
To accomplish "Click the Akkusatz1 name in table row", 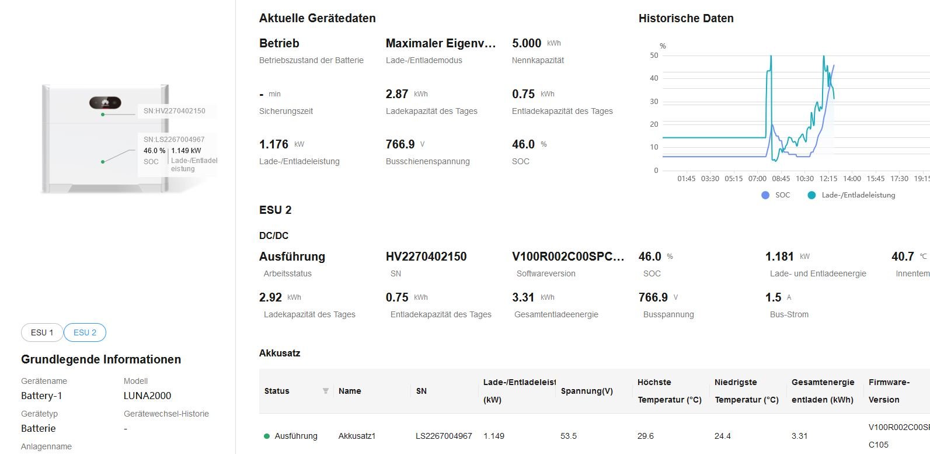I will click(x=357, y=436).
